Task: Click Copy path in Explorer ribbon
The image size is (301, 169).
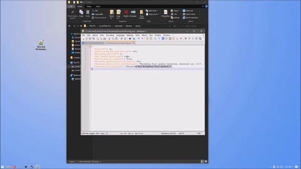Action: coord(97,14)
